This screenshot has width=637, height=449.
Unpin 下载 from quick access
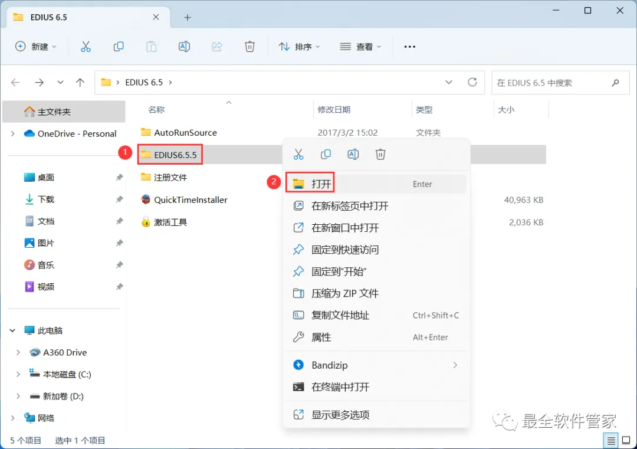[119, 199]
